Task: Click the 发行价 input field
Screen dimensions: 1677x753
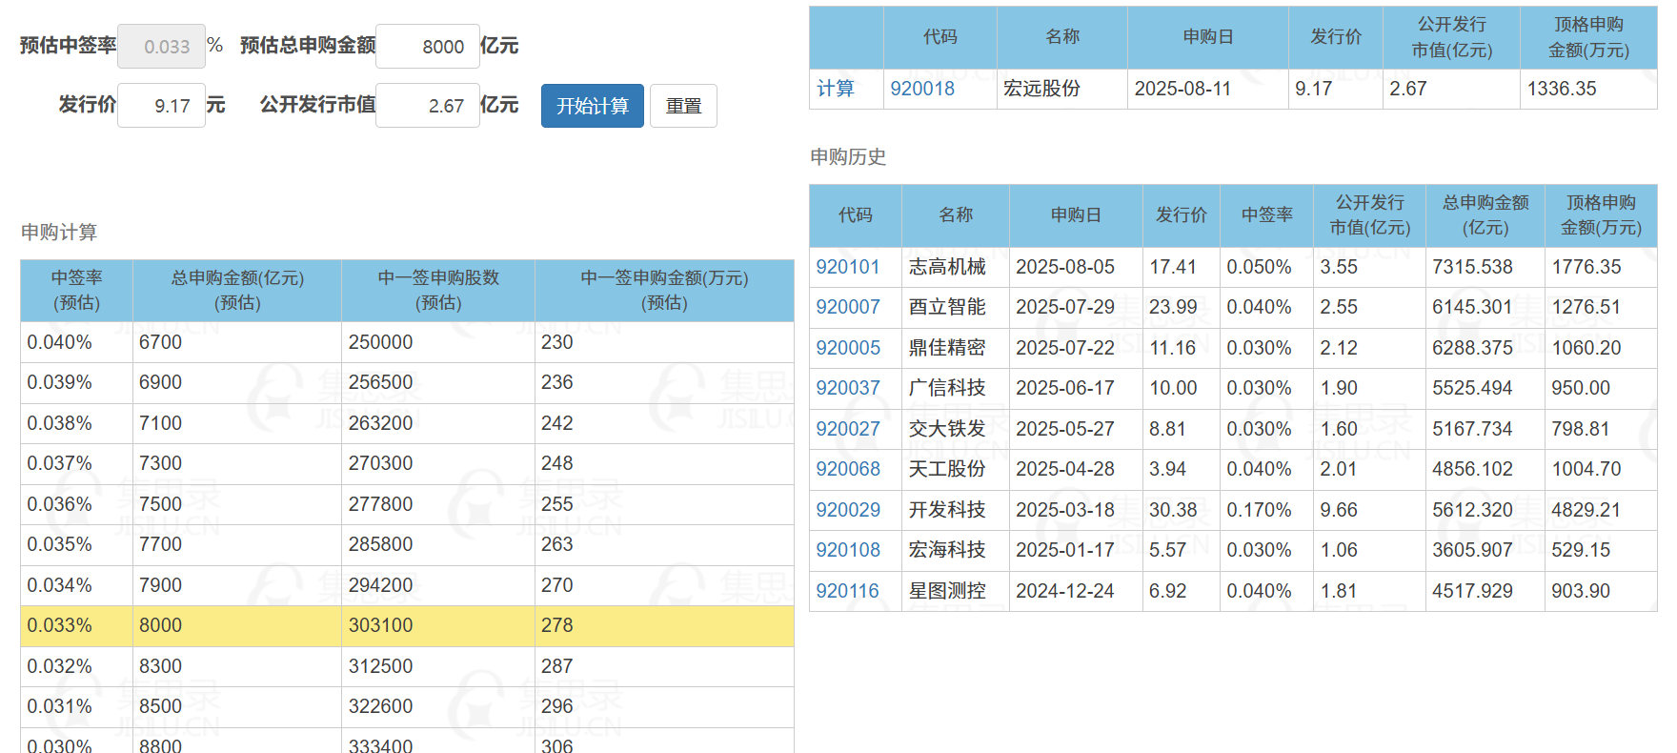Action: point(161,106)
